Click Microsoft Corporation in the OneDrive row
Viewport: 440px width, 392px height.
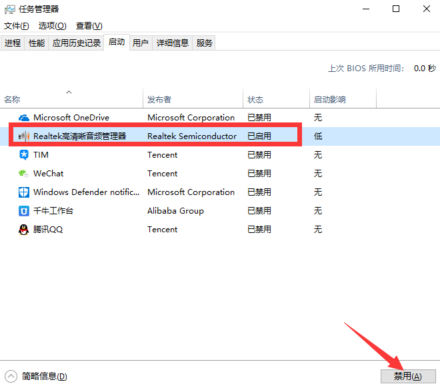click(191, 118)
